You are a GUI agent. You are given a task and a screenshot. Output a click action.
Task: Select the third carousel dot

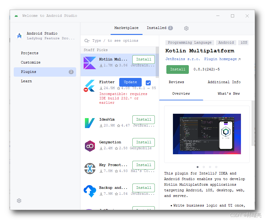tap(210, 167)
